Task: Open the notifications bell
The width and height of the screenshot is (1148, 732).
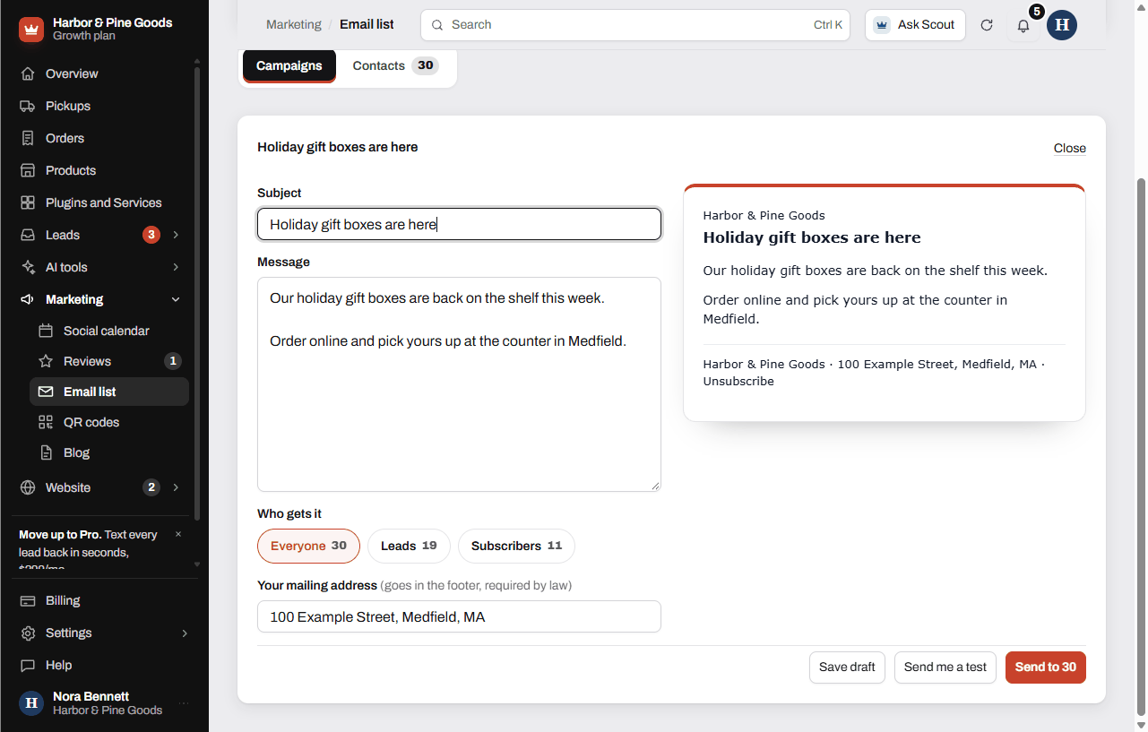Action: (1023, 25)
